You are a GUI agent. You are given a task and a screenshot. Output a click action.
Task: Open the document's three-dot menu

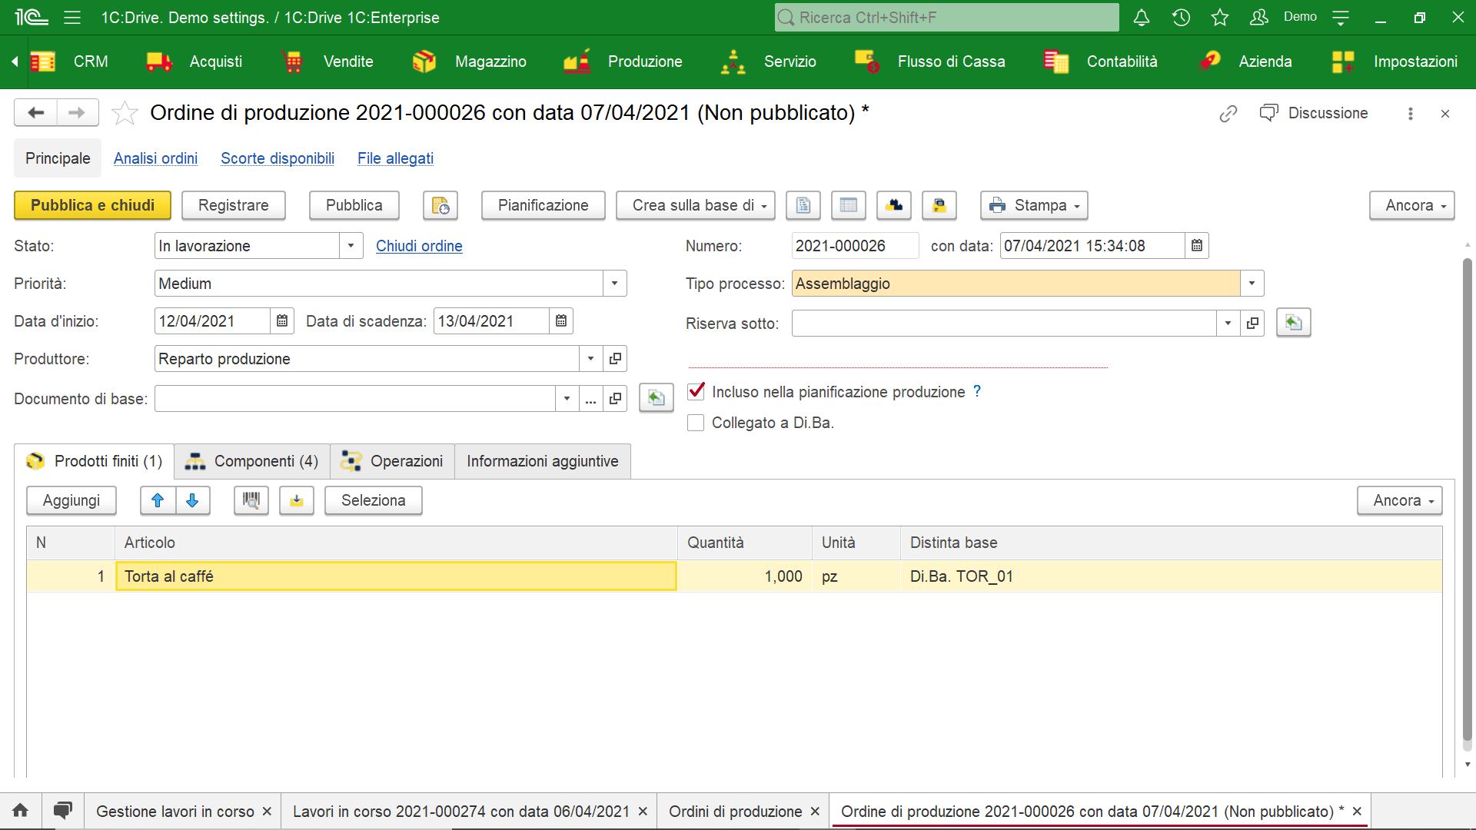[1411, 114]
